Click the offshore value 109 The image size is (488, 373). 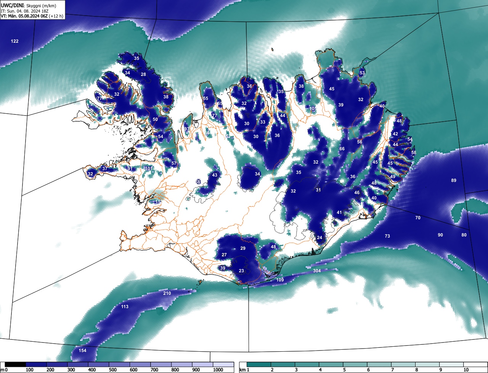280,280
